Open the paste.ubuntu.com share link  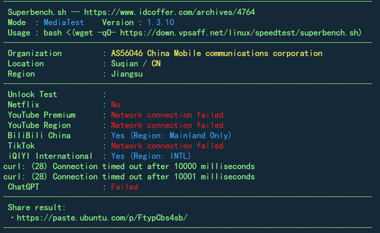click(102, 218)
